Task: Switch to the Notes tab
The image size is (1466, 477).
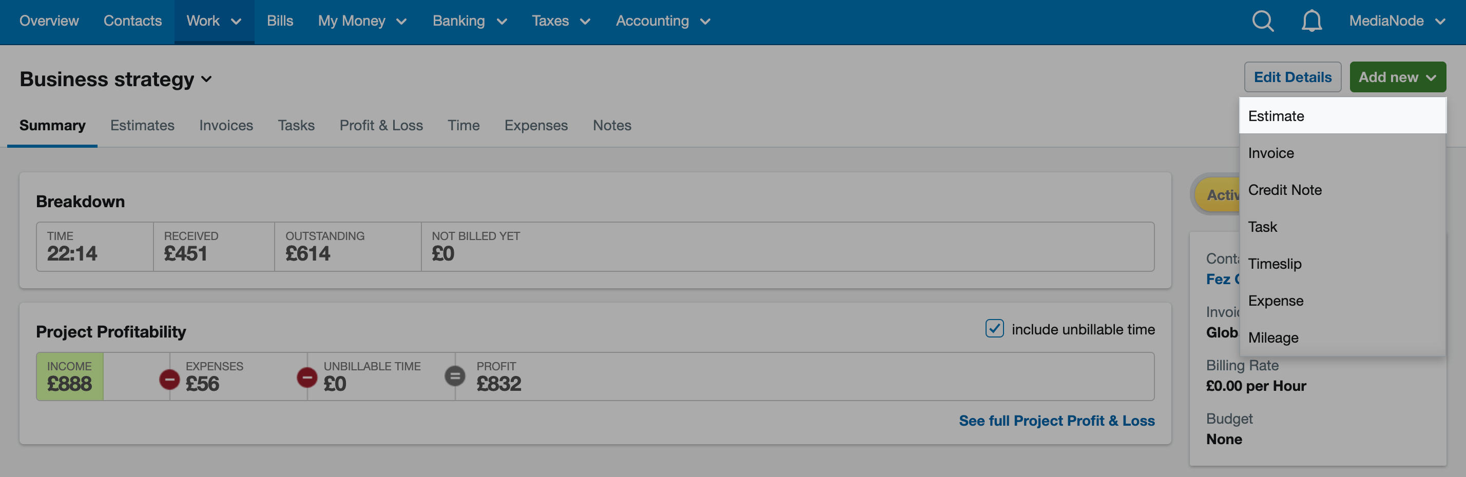Action: point(612,125)
